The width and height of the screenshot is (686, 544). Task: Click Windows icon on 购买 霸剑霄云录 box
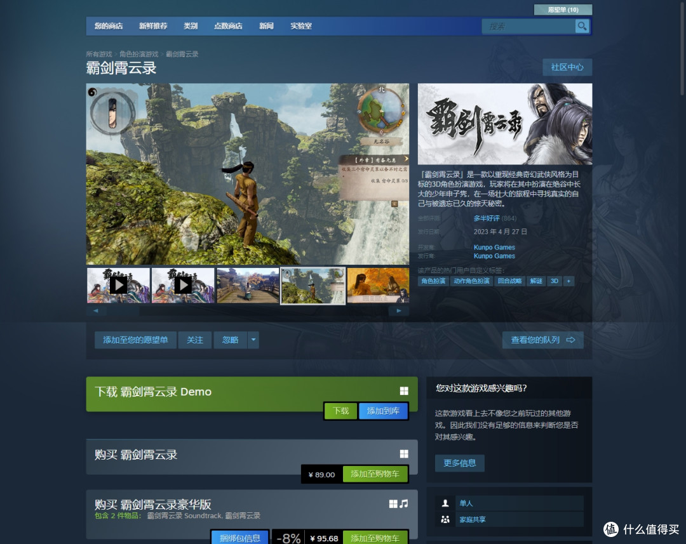404,454
